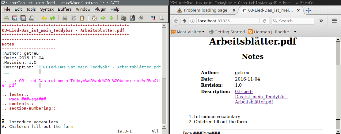Viewport: 341px width, 134px height.
Task: Click the scissors Cut icon
Action: pos(65,18)
